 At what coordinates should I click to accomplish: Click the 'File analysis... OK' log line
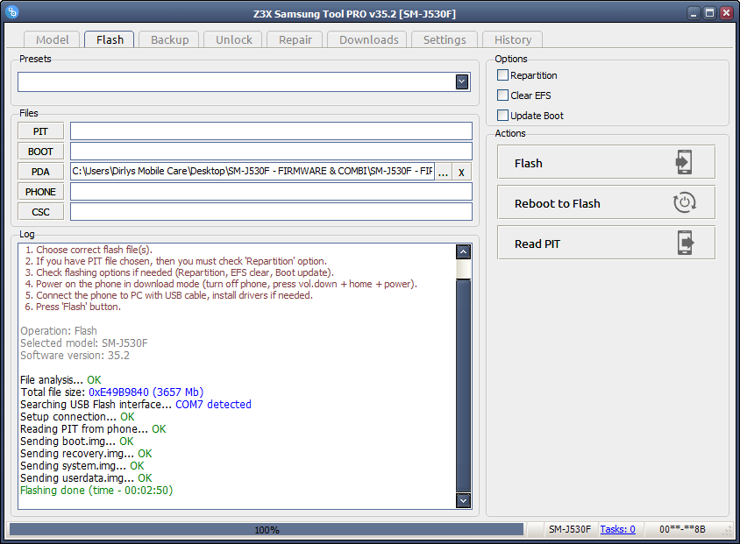[60, 380]
